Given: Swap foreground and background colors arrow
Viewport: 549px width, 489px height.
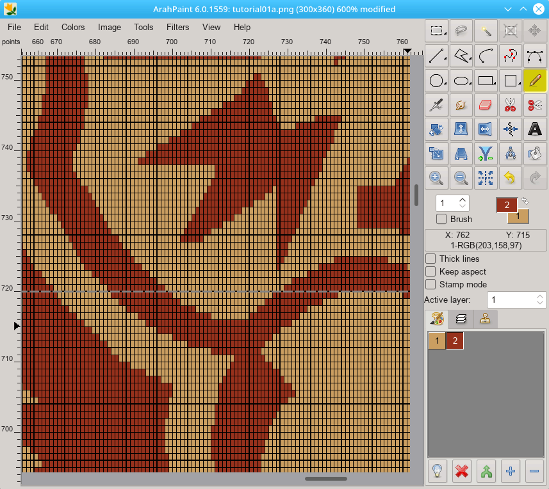Looking at the screenshot, I should [525, 201].
